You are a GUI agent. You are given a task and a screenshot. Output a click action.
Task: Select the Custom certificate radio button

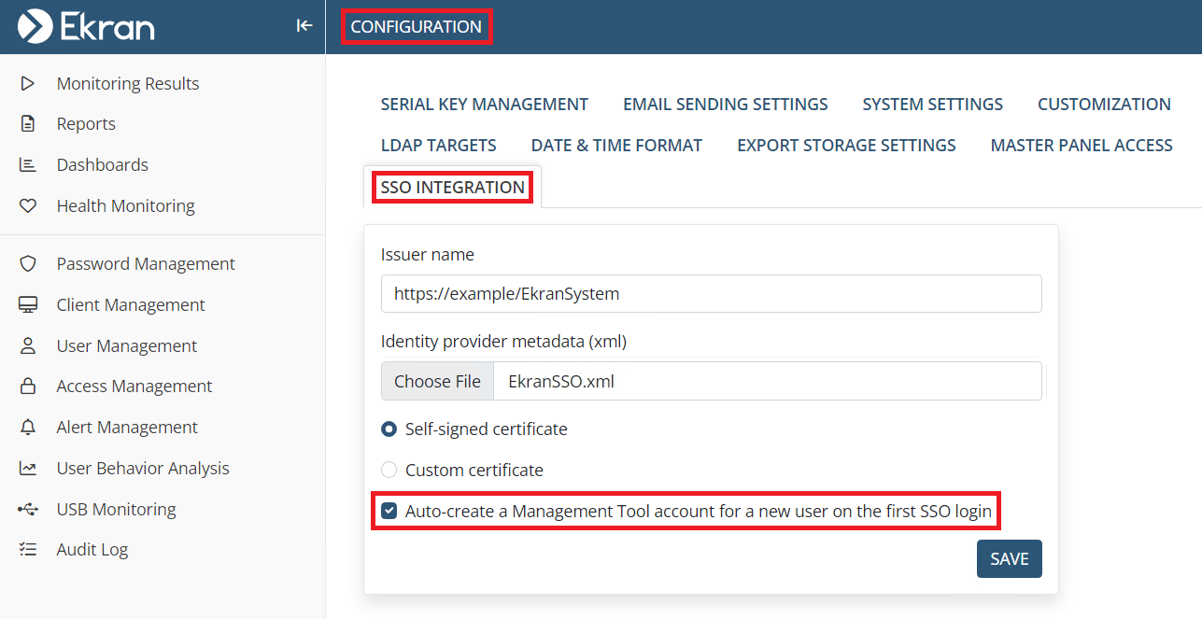point(389,471)
